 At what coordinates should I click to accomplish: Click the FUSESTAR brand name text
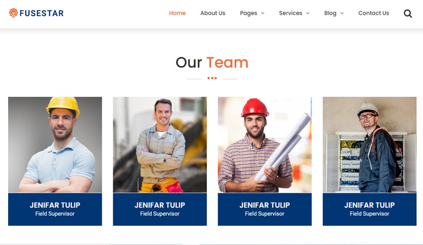pos(41,13)
